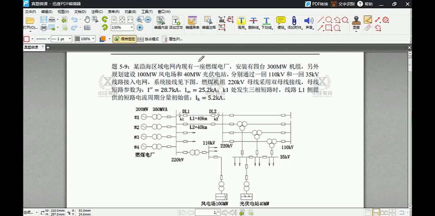The width and height of the screenshot is (435, 216).
Task: Expand the 1 pt line width dropdown
Action: pyautogui.click(x=70, y=39)
